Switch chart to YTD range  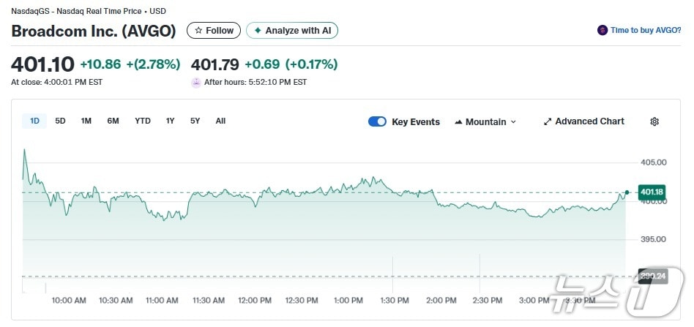tap(143, 121)
